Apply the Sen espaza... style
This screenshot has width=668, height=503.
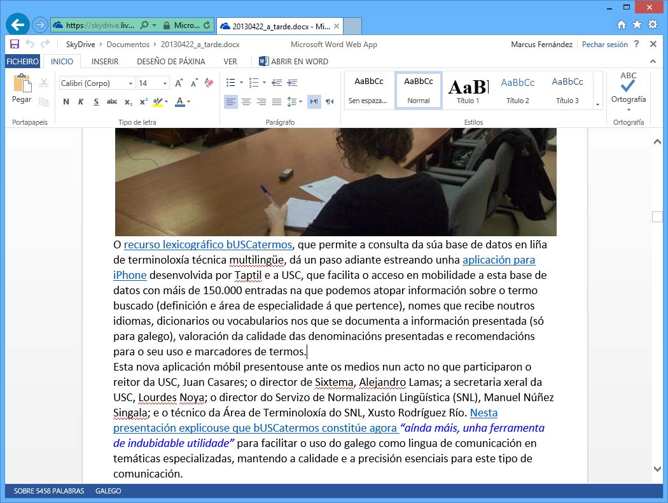pos(369,90)
